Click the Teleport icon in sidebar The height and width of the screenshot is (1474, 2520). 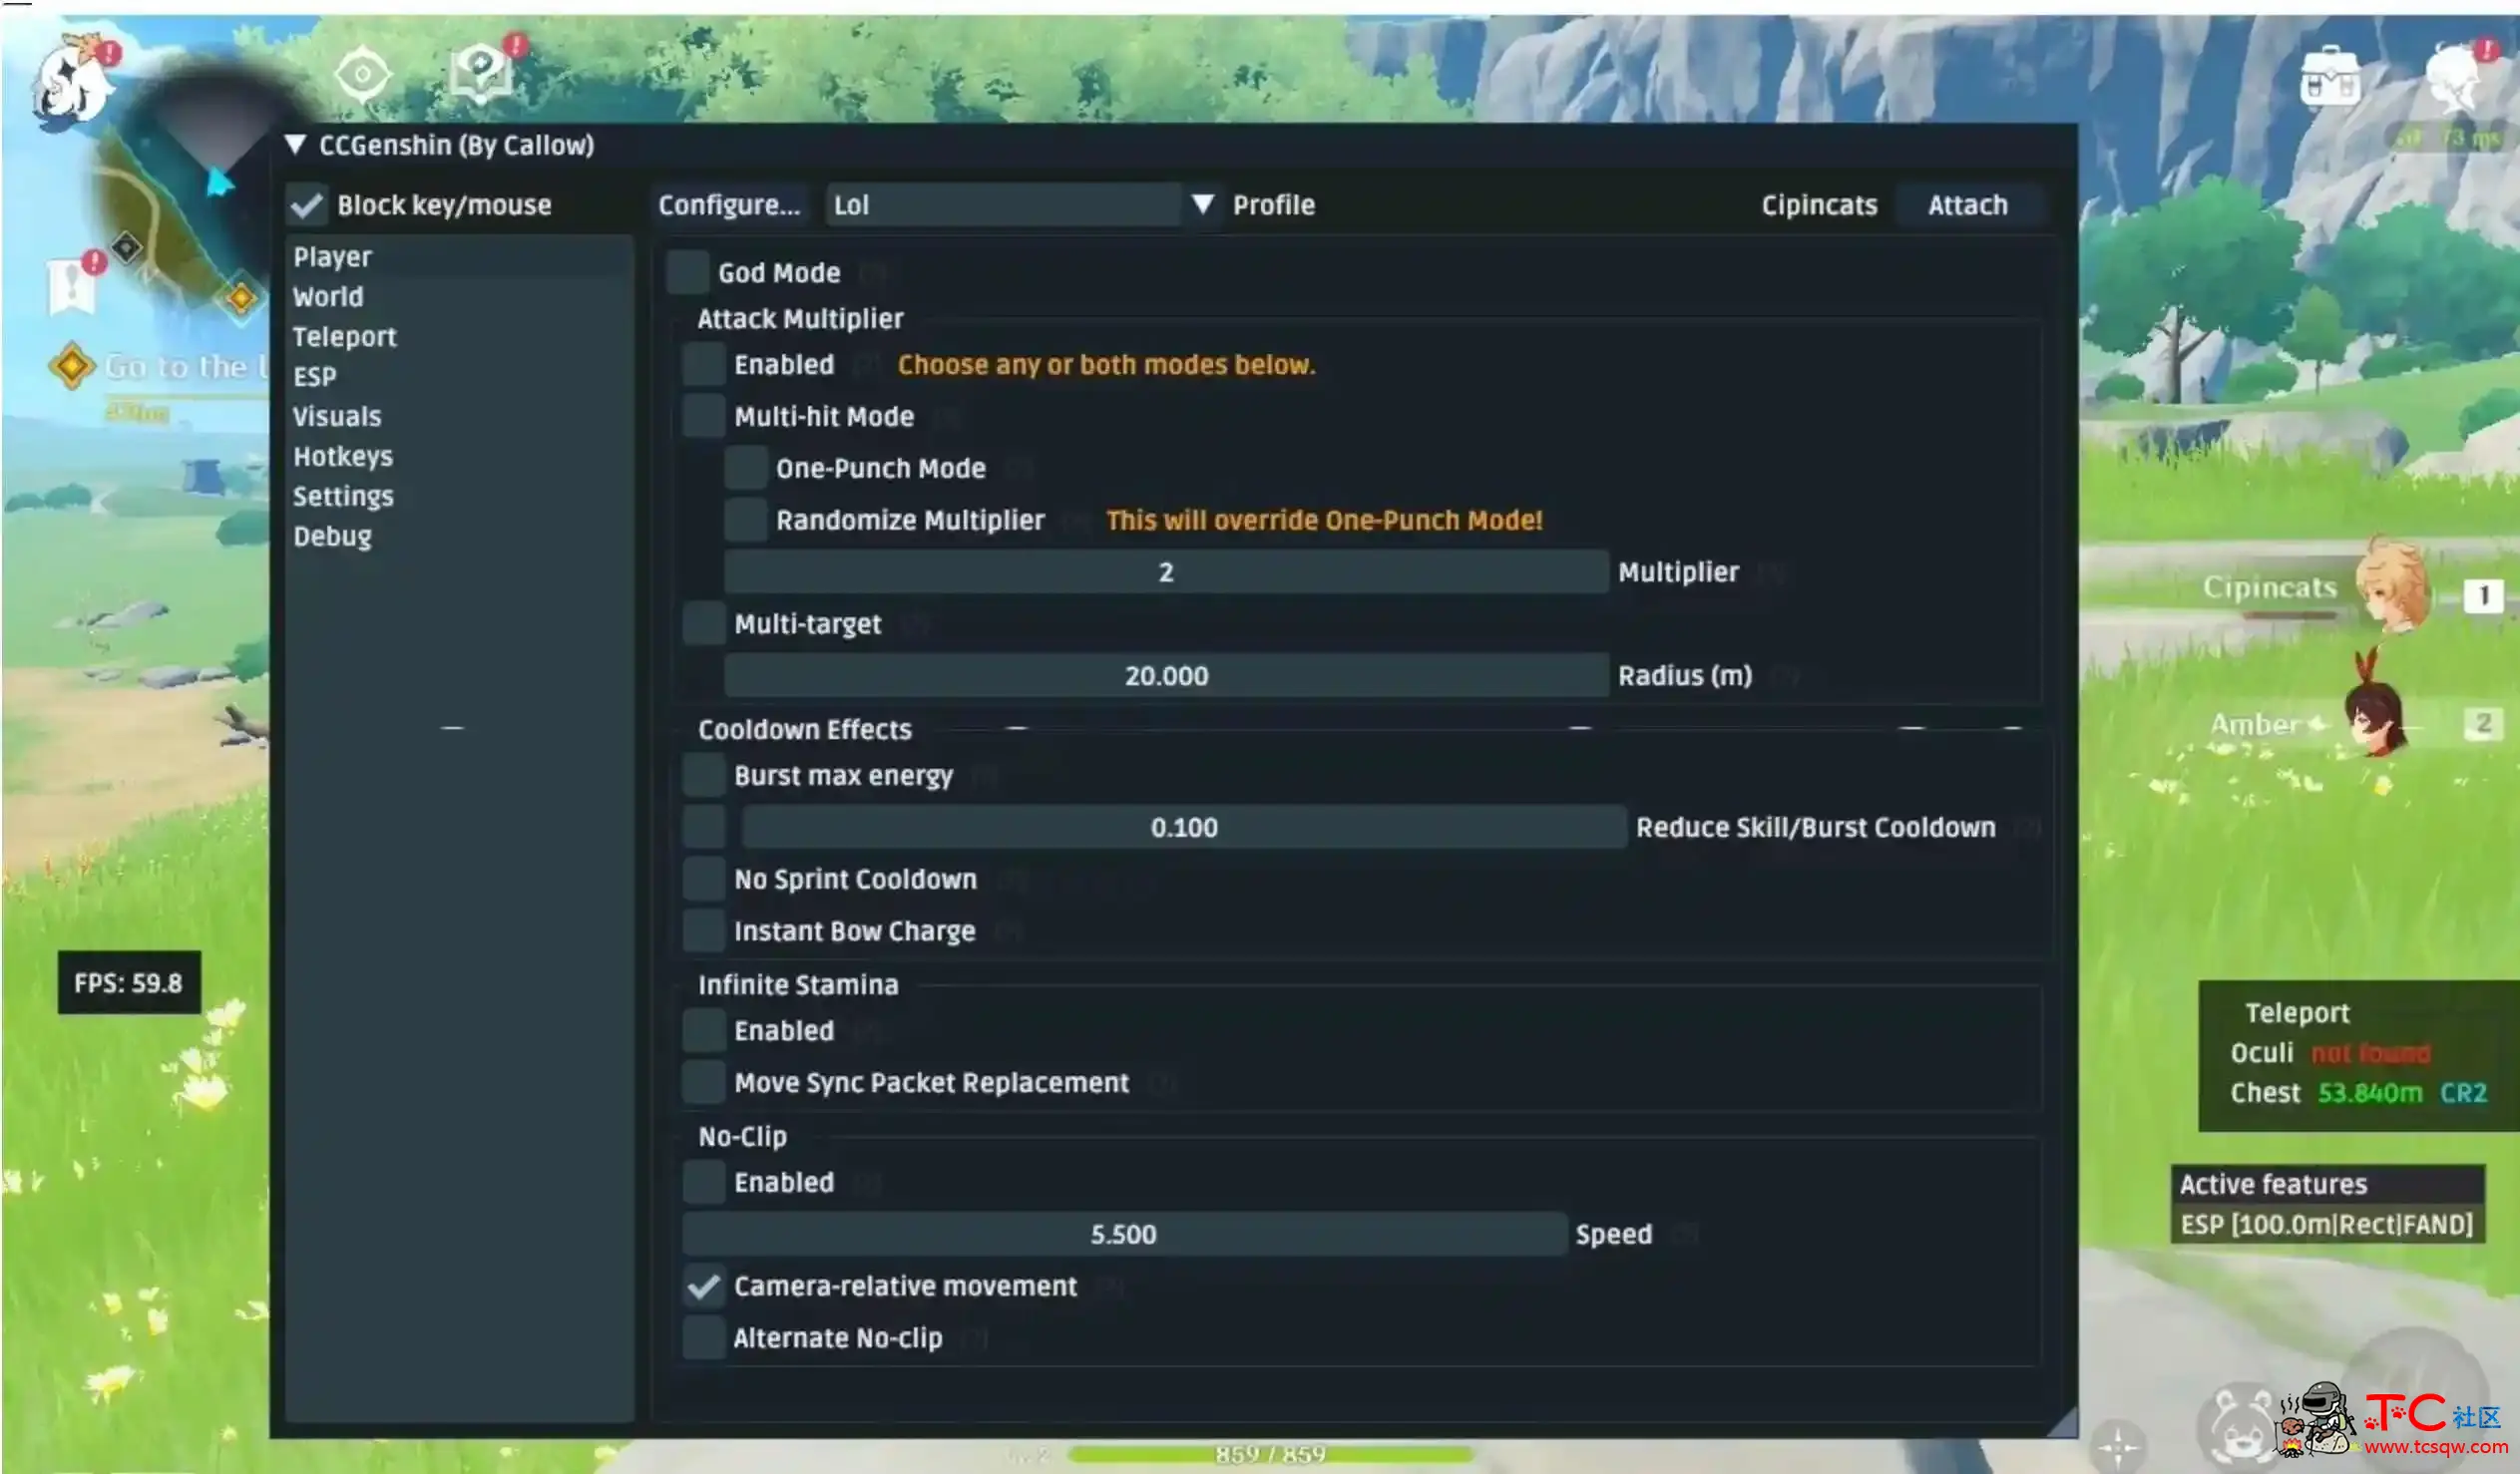tap(344, 335)
